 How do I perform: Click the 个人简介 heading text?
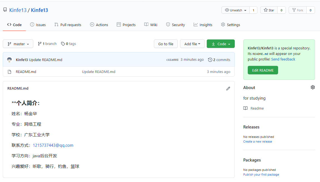(26, 103)
